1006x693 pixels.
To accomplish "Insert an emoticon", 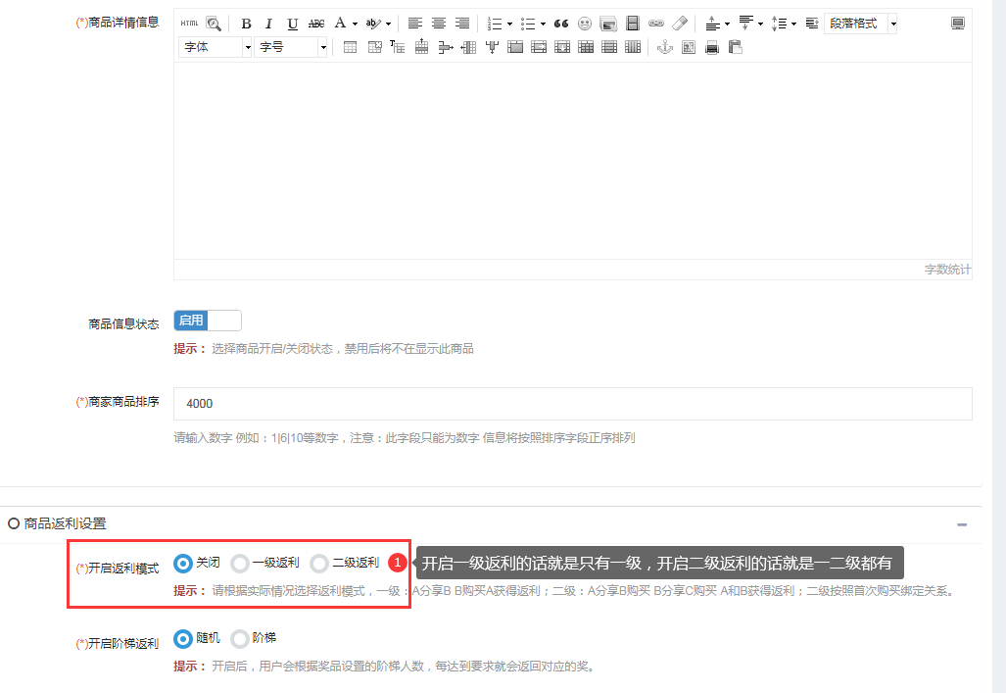I will (585, 24).
